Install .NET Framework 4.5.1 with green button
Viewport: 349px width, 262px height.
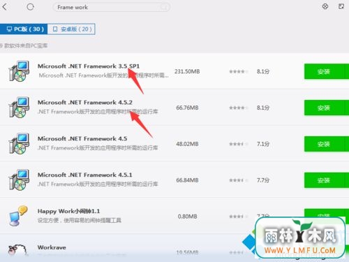(x=327, y=180)
